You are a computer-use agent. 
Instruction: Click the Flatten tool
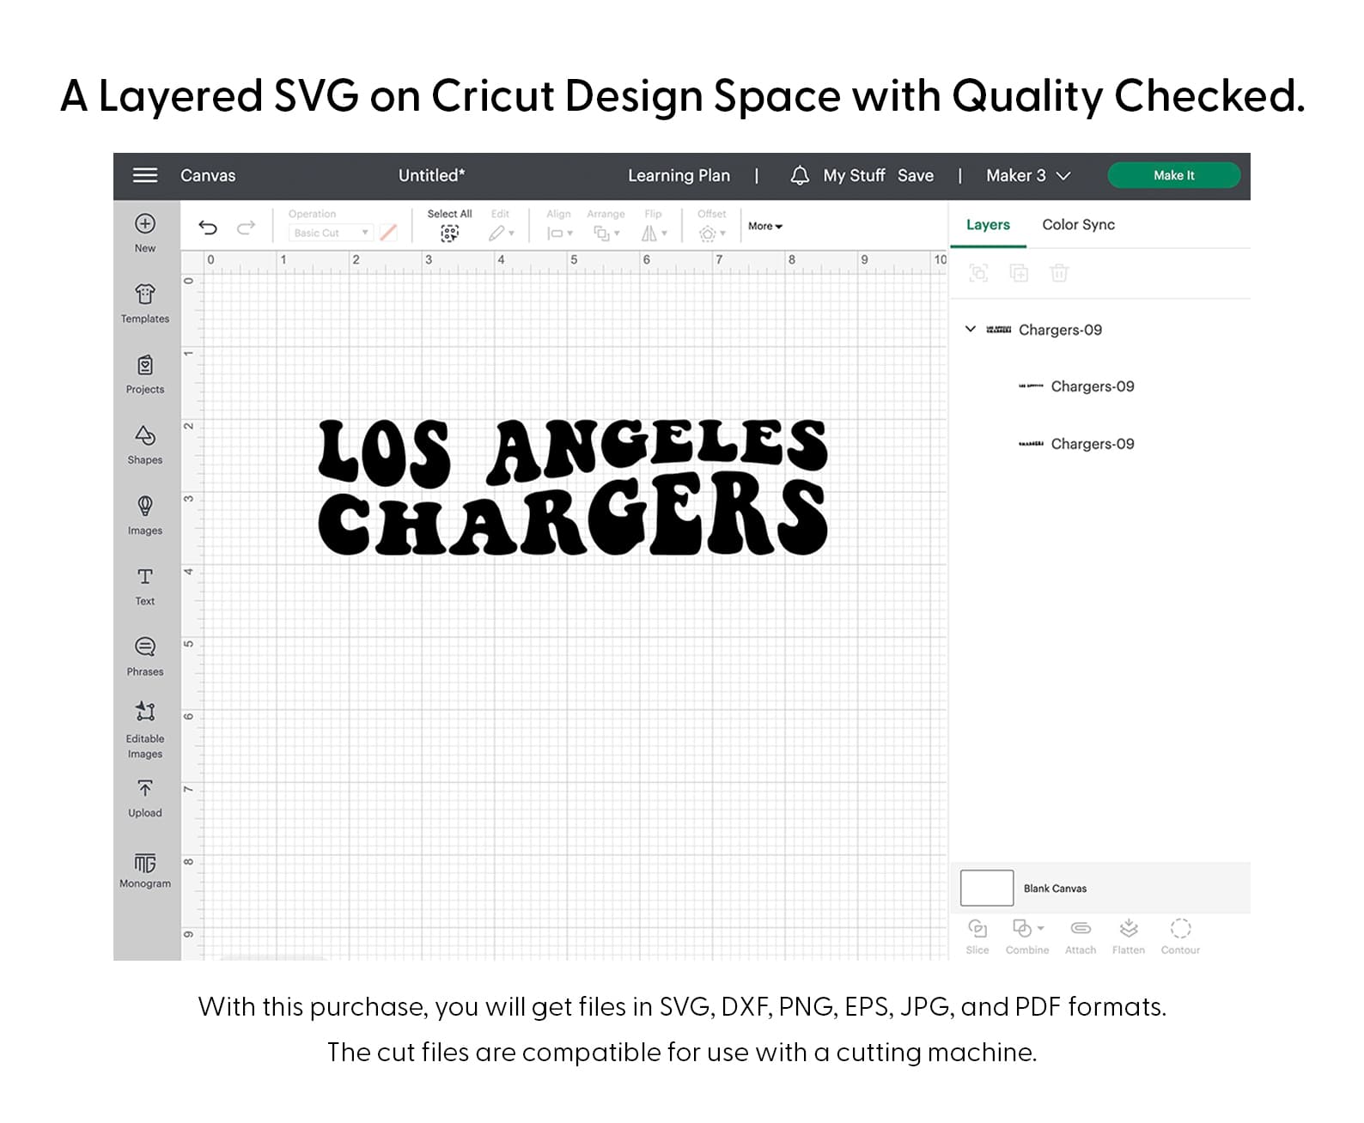tap(1129, 936)
